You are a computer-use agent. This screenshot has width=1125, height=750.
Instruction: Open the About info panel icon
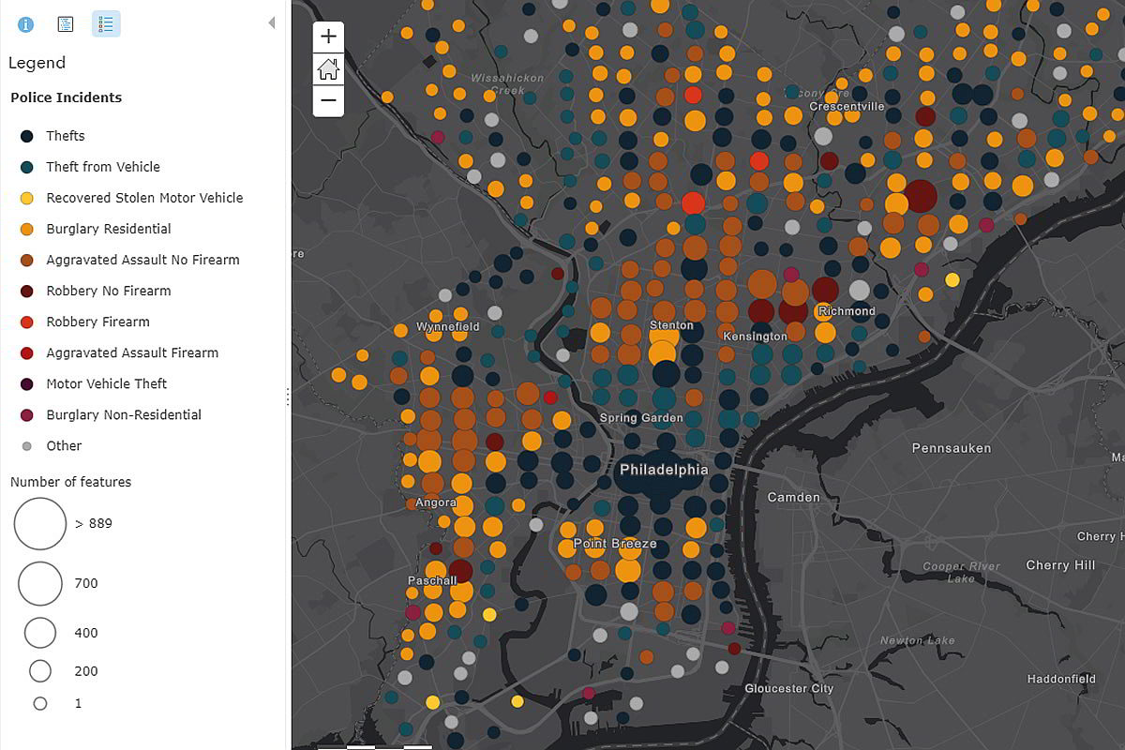(x=25, y=24)
